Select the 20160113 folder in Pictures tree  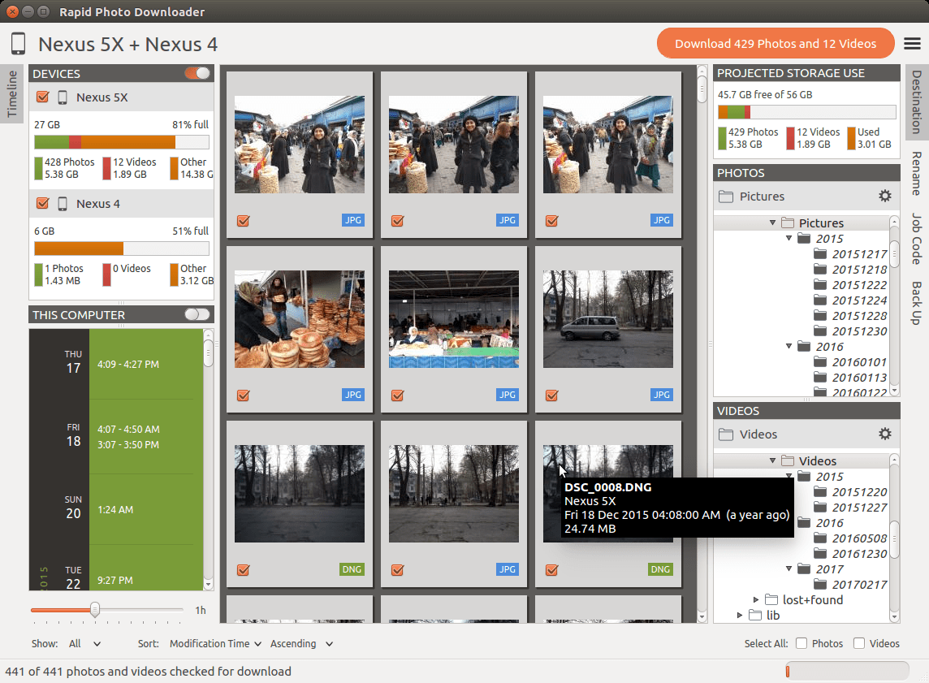click(x=859, y=377)
